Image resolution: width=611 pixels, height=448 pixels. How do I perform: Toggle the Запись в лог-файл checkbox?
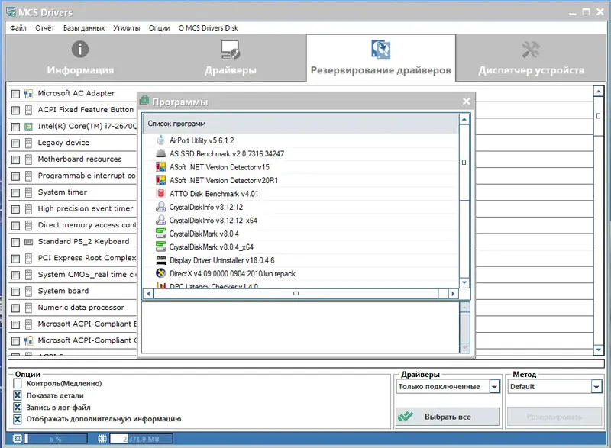[x=17, y=408]
